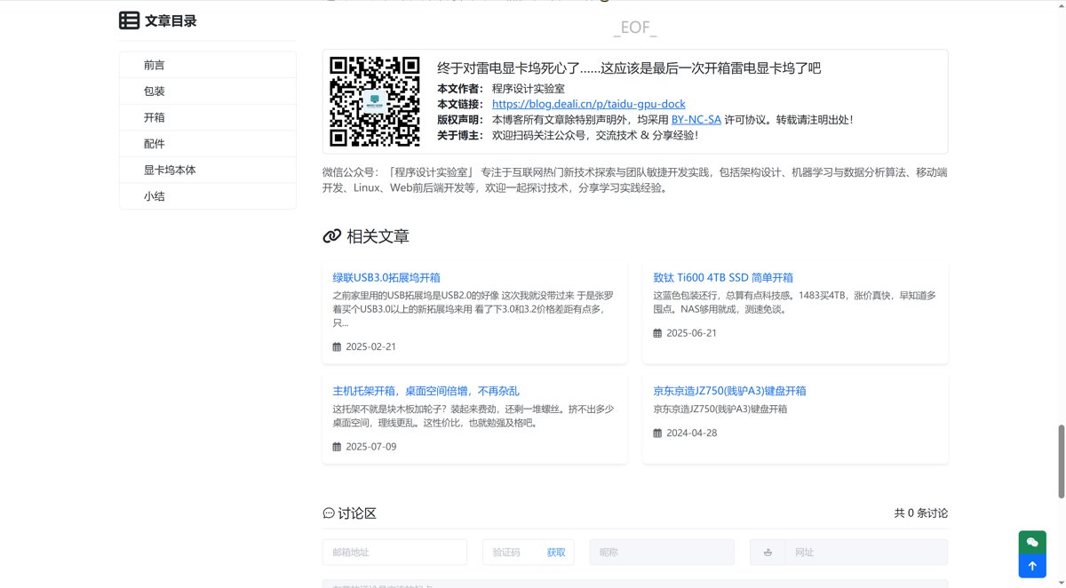Click the calendar icon next to 2025-06-21

coord(657,333)
